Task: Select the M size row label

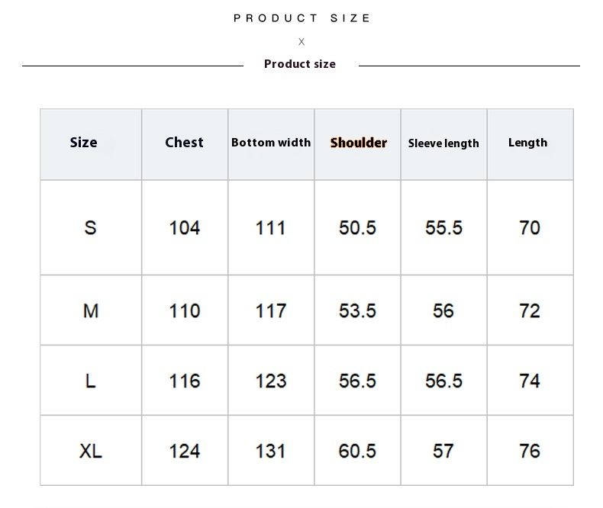Action: [90, 310]
